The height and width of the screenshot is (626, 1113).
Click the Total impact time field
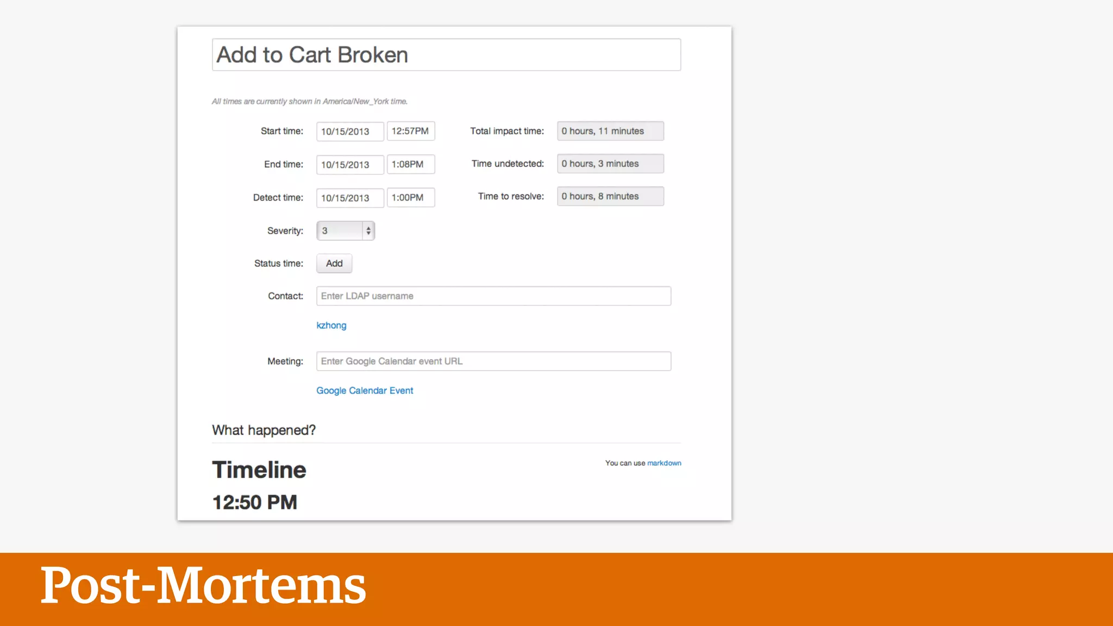pyautogui.click(x=610, y=131)
